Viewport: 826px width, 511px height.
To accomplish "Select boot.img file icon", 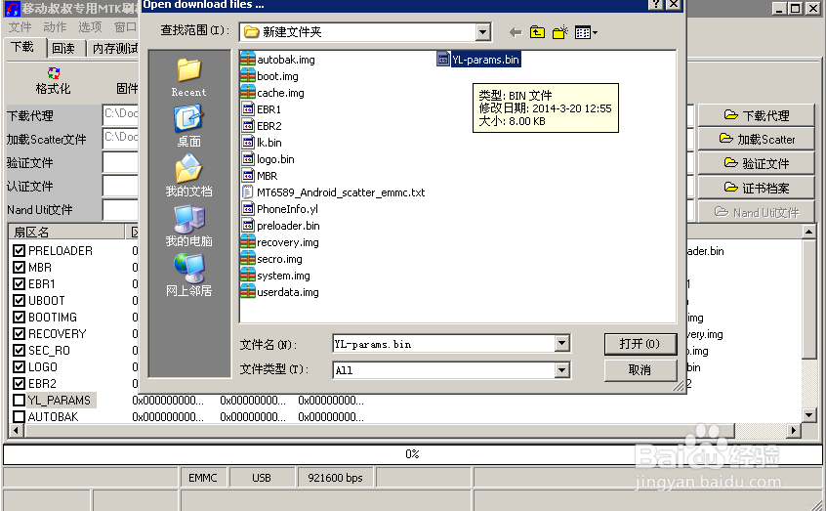I will [x=248, y=76].
